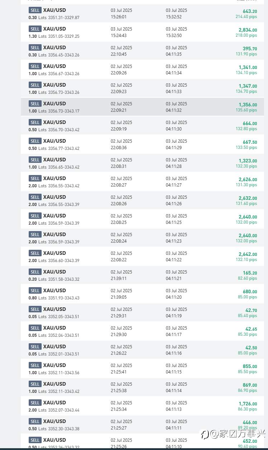Click SELL badge of trade opened 21:29:31
This screenshot has width=268, height=450.
pos(35,309)
